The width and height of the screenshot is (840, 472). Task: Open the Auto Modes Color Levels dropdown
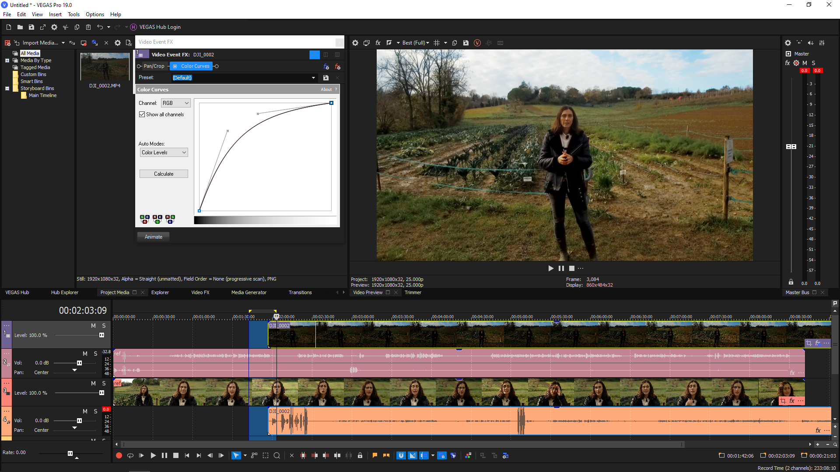point(164,153)
